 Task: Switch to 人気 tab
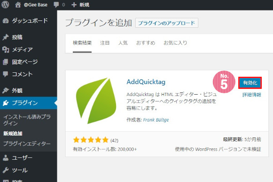pyautogui.click(x=123, y=43)
